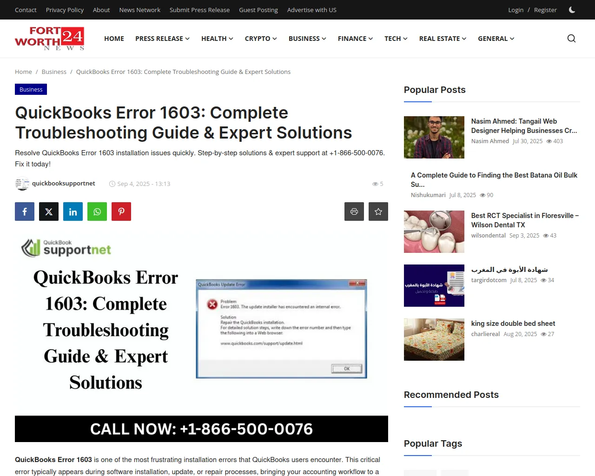Click Popular Posts heading

(435, 90)
